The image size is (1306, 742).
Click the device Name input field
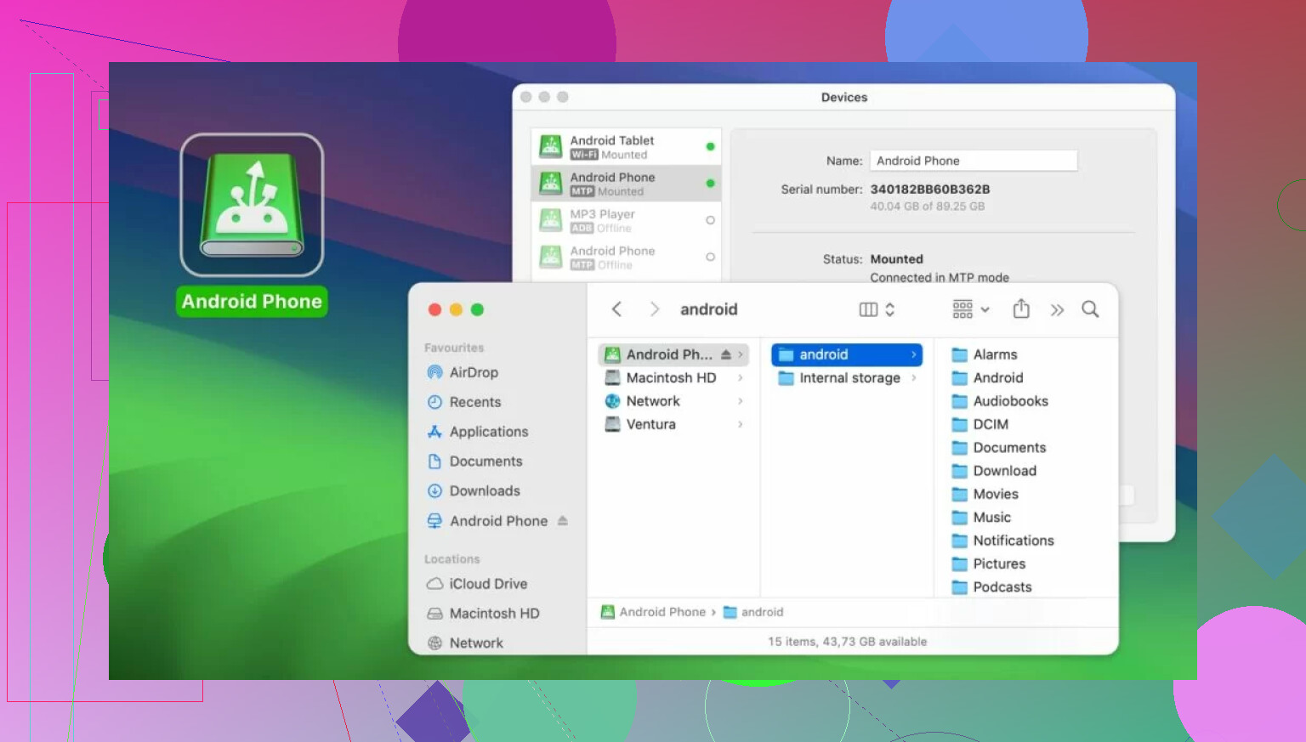(974, 161)
